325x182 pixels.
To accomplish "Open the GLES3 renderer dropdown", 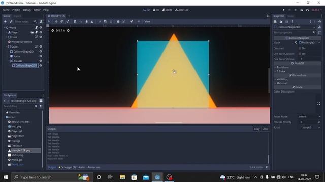I will coord(317,10).
